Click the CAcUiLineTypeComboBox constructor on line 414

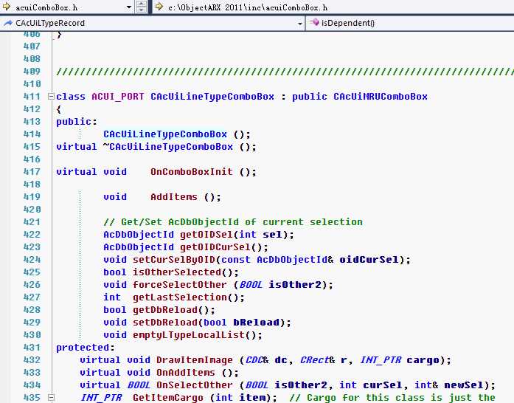click(x=165, y=134)
